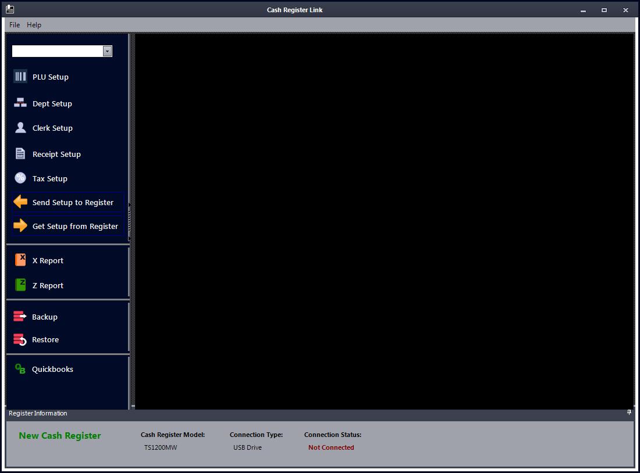This screenshot has height=473, width=640.
Task: Toggle the Register Information panel pin
Action: pos(629,413)
